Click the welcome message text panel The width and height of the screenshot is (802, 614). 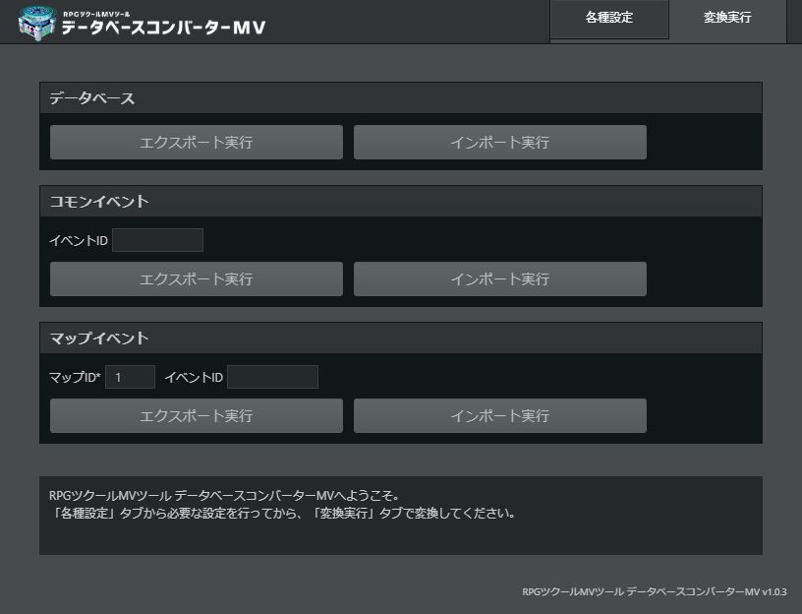click(x=400, y=516)
